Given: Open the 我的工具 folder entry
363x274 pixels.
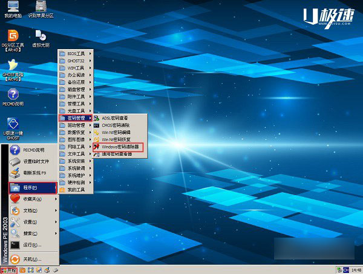Looking at the screenshot, I should (x=76, y=190).
